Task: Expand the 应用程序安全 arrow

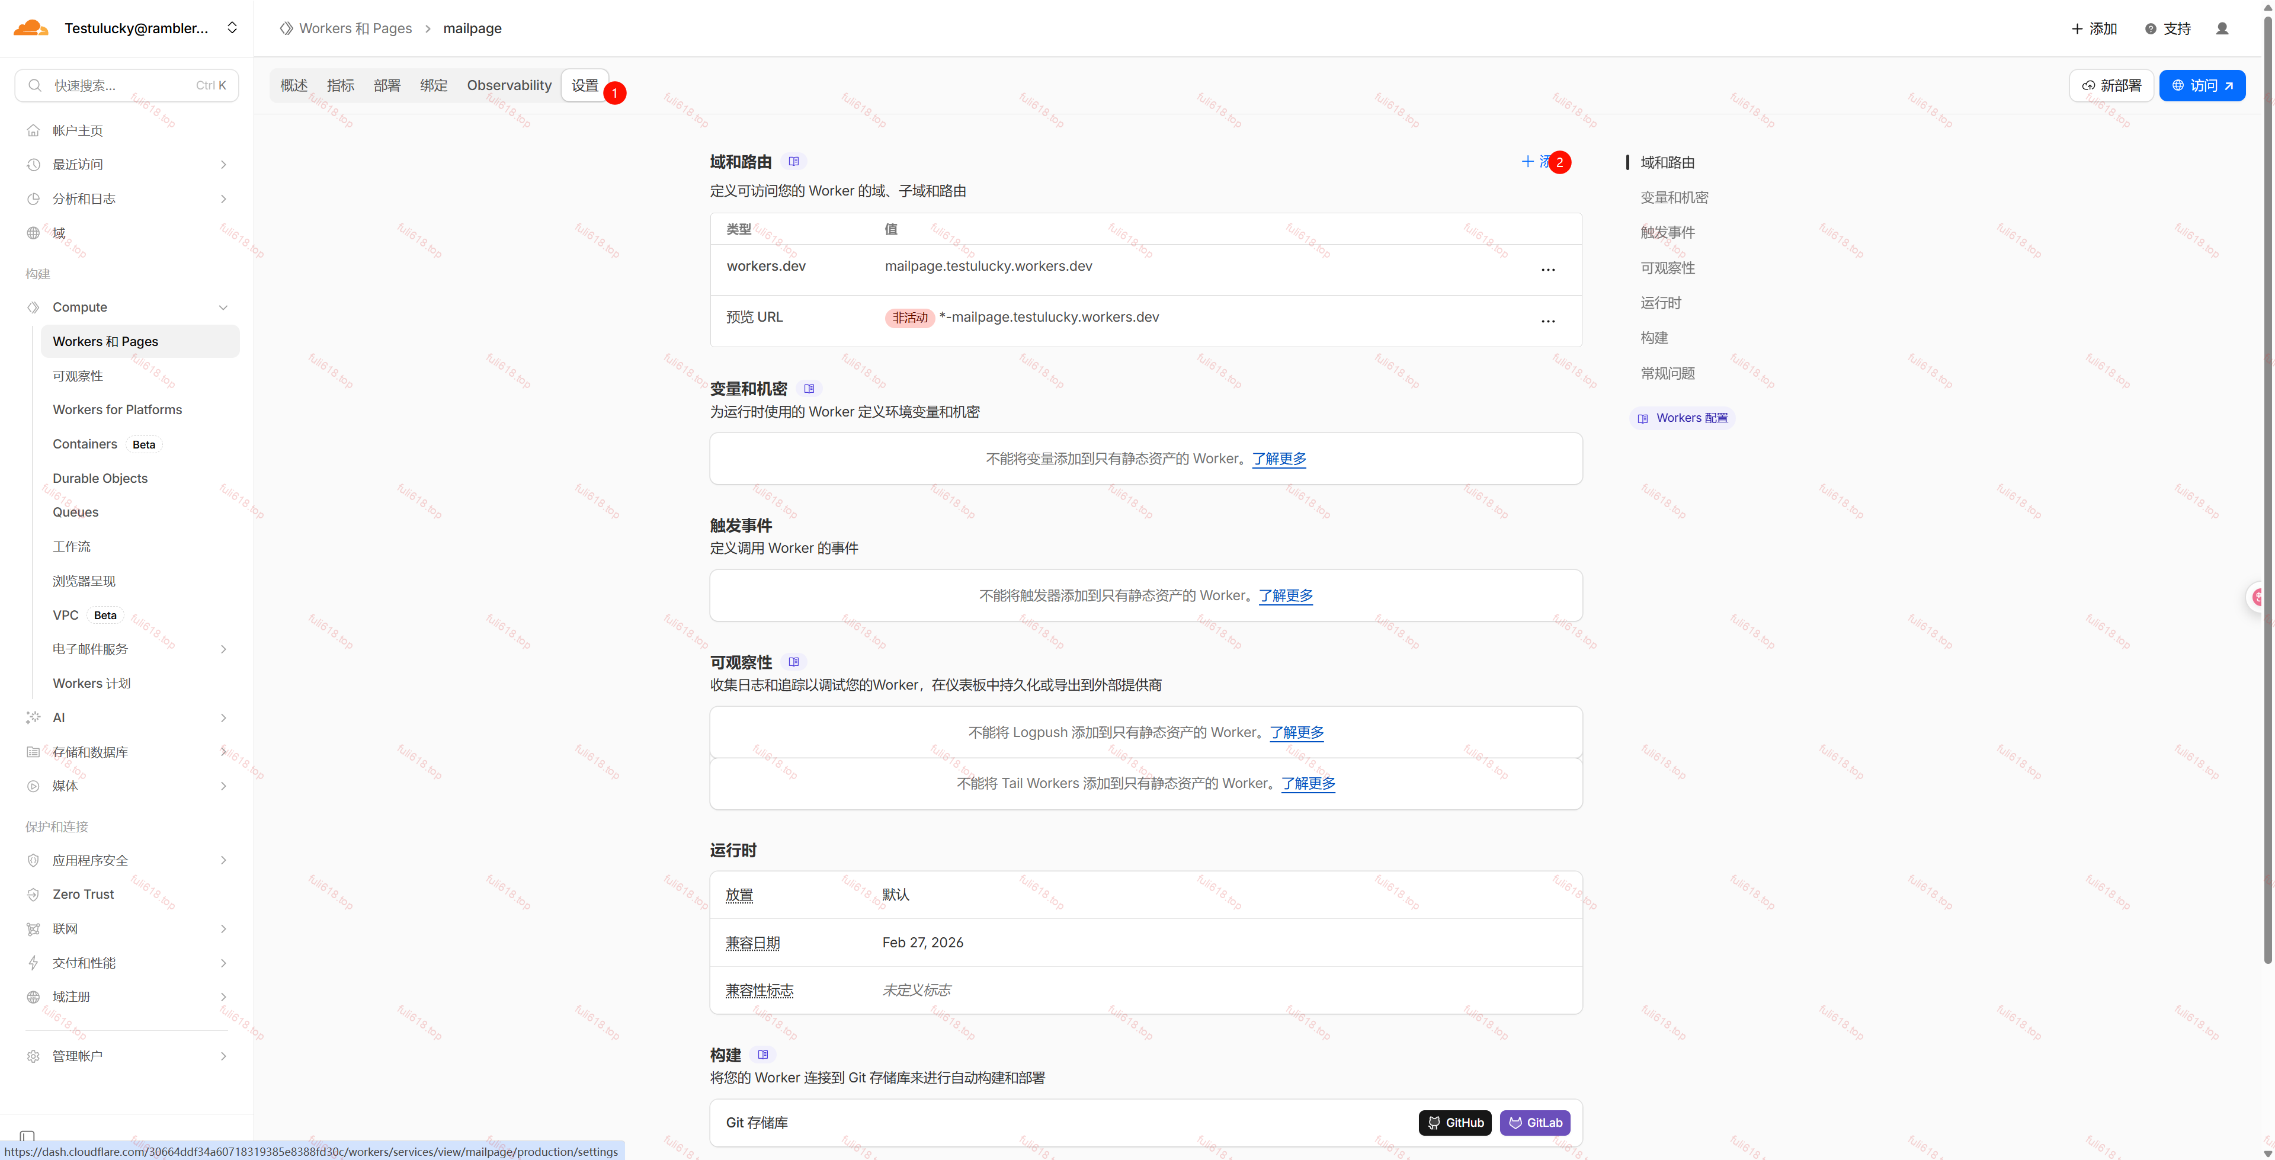Action: 223,860
